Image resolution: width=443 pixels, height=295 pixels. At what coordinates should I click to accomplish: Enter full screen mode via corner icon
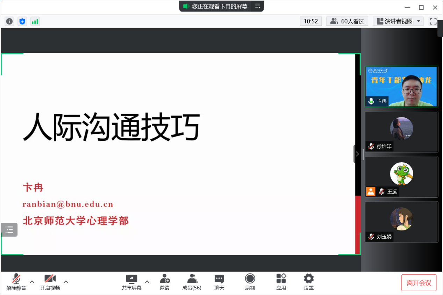pos(433,21)
